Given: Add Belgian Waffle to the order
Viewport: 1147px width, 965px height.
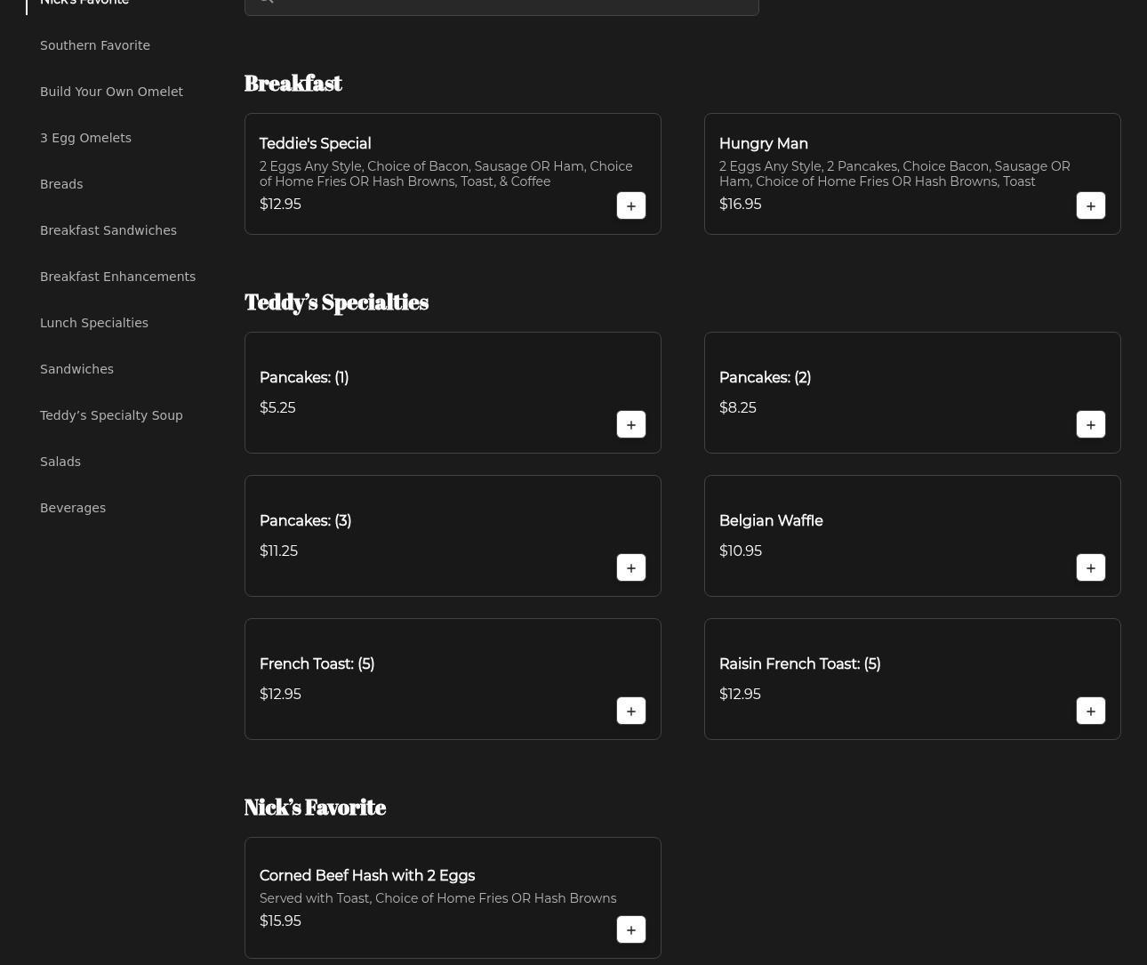Looking at the screenshot, I should pos(1091,567).
